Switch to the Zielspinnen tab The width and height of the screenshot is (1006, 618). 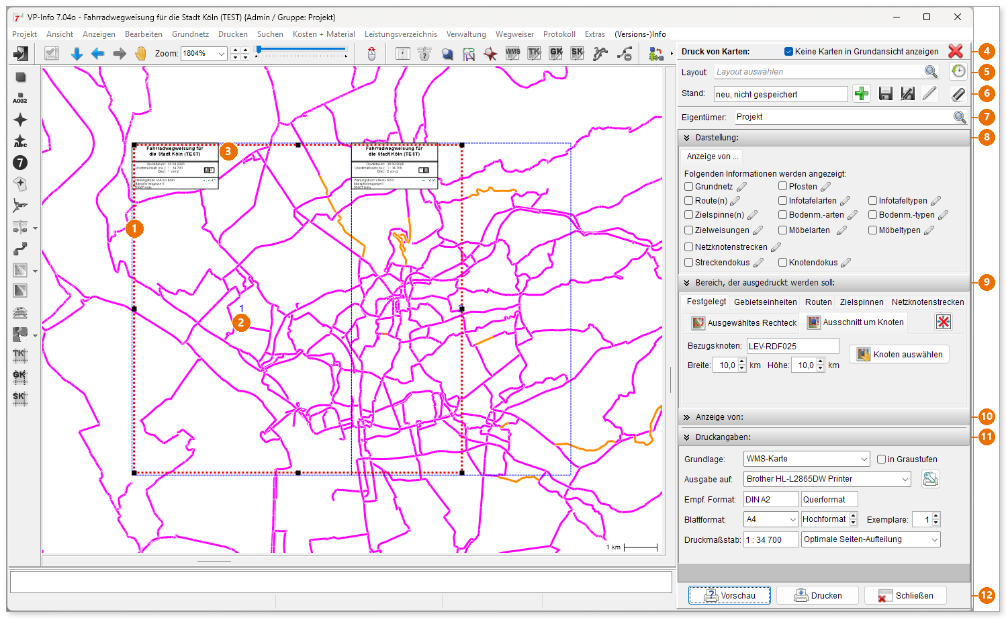tap(862, 302)
